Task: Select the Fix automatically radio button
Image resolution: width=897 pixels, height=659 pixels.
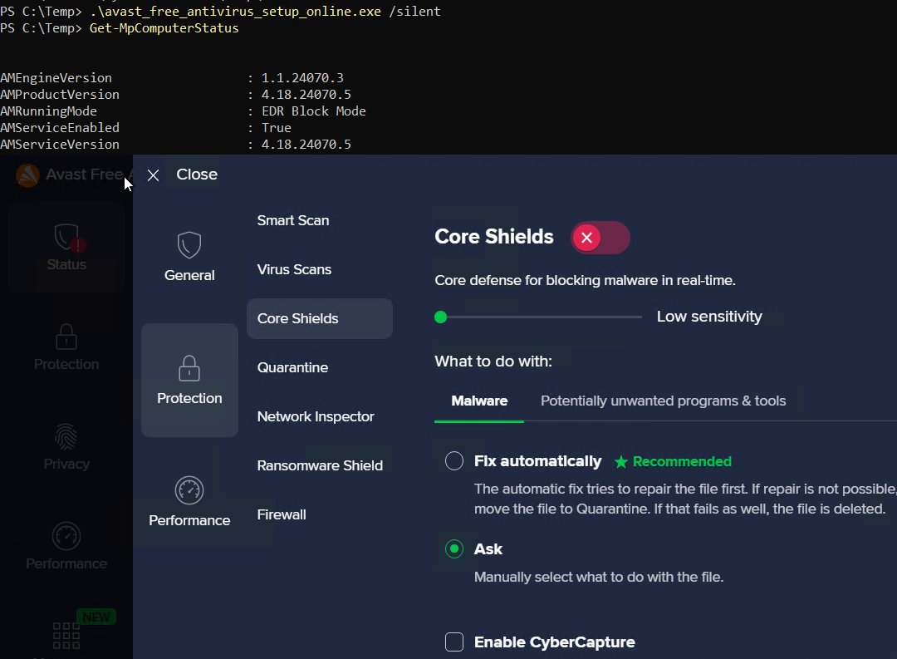Action: click(x=454, y=461)
